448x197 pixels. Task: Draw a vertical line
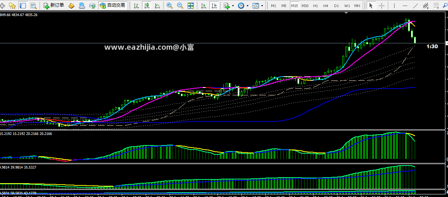pos(394,6)
